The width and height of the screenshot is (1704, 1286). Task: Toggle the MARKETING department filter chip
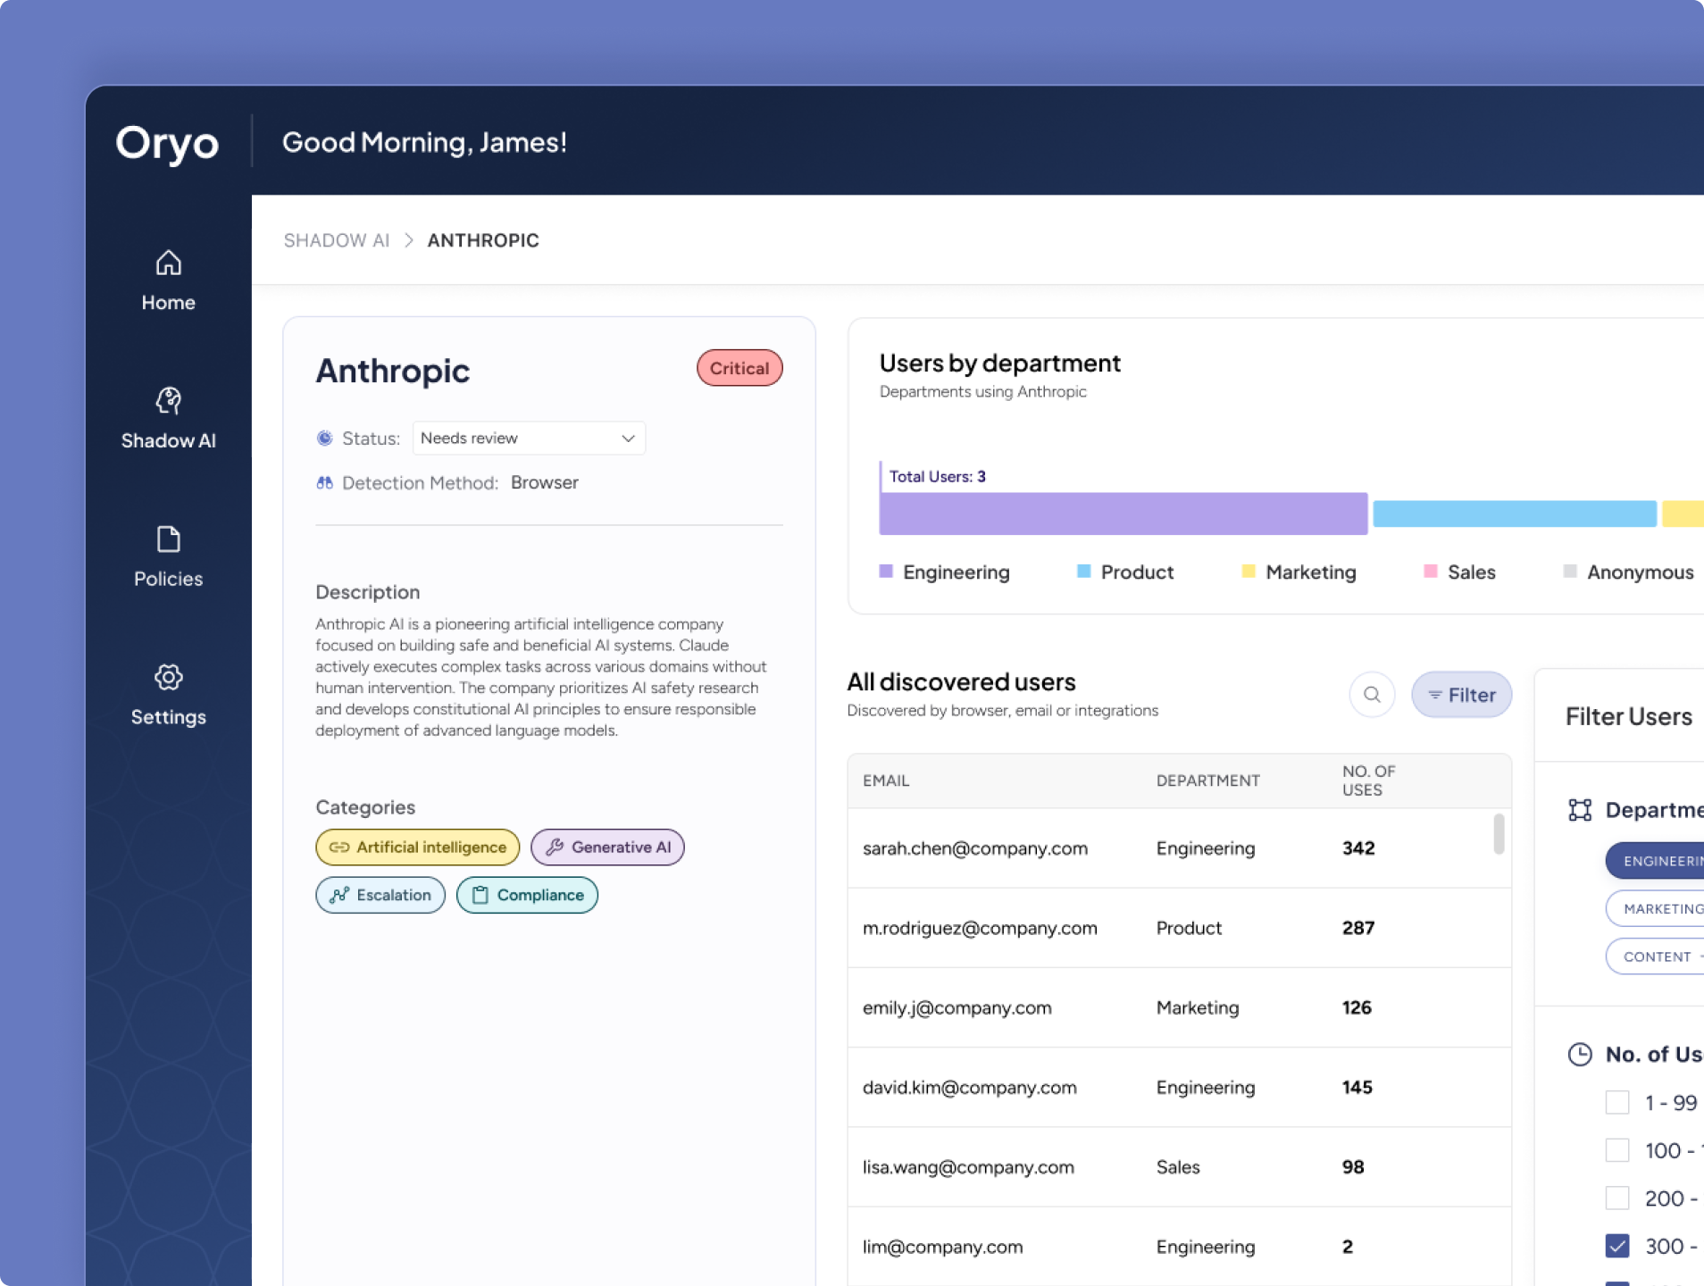[1655, 908]
